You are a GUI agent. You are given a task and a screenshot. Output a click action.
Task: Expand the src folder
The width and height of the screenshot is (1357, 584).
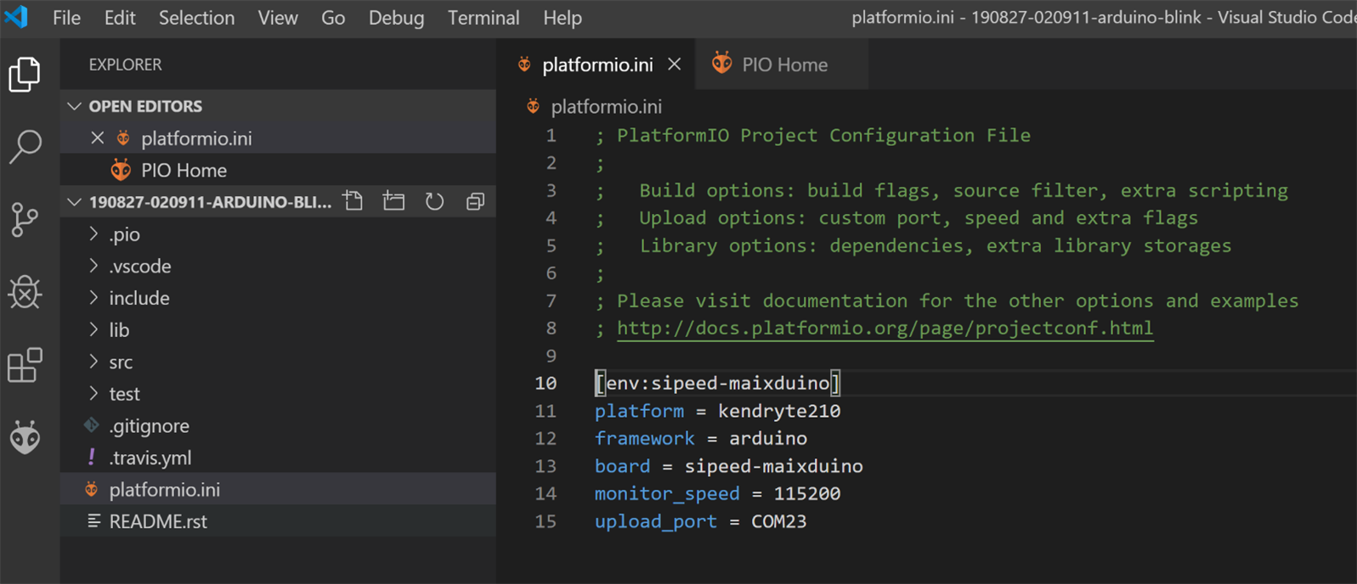click(121, 362)
